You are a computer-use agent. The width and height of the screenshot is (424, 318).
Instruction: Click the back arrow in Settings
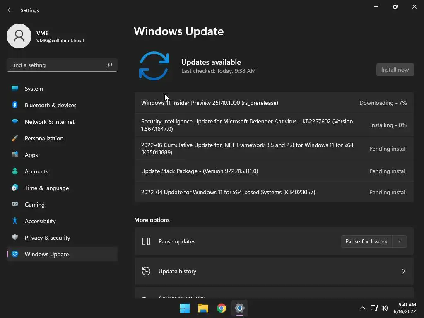click(10, 10)
